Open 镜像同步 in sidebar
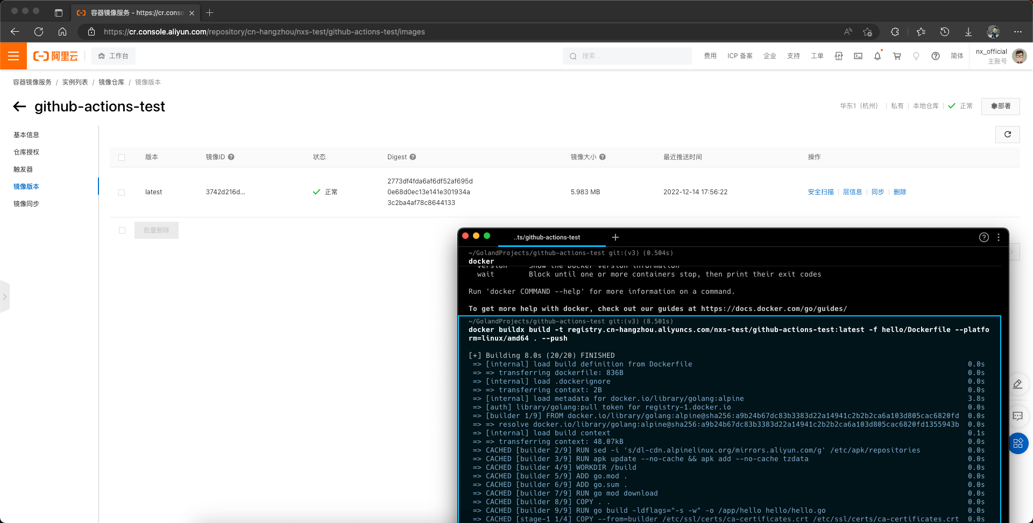1033x523 pixels. (x=26, y=204)
